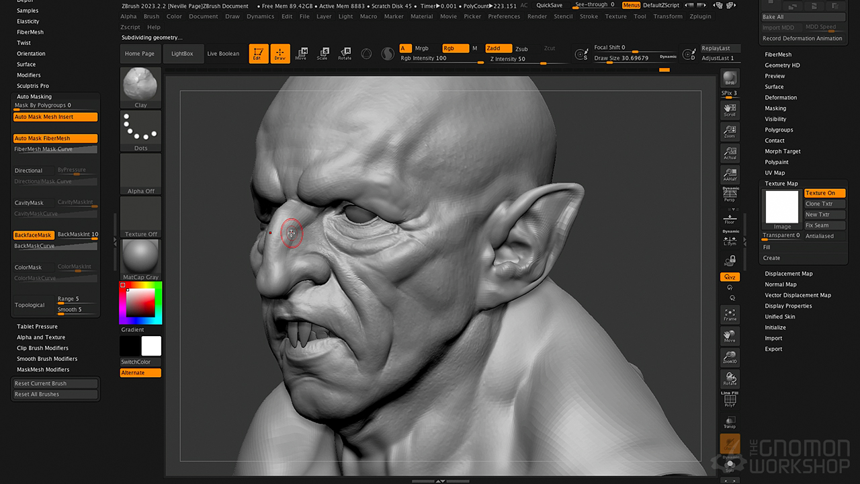Click the Frame view icon

(x=730, y=314)
